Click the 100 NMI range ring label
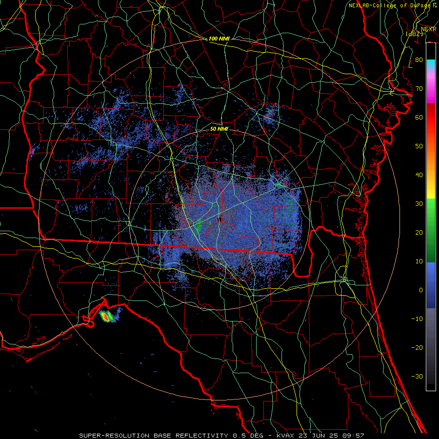Screen dimensions: 439x439 (x=219, y=39)
